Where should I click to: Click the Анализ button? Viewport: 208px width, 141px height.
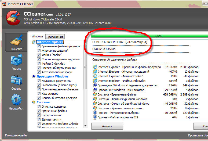point(107,126)
